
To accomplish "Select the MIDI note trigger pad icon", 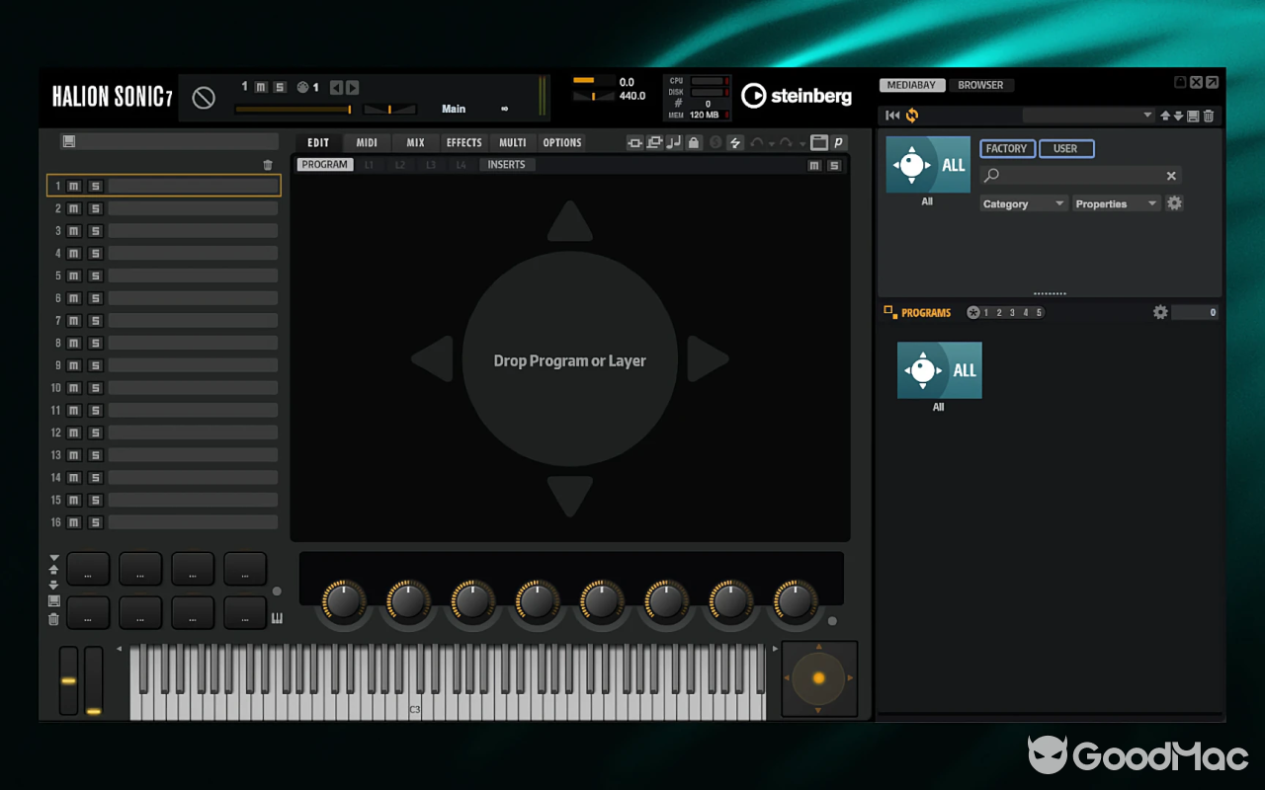I will [674, 142].
